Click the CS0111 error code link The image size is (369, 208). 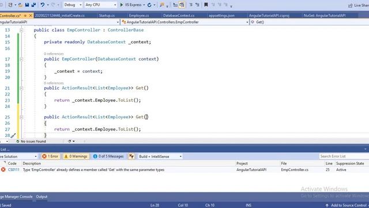(14, 169)
